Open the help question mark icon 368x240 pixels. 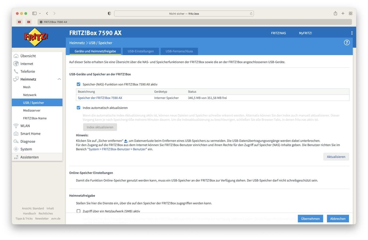347,42
